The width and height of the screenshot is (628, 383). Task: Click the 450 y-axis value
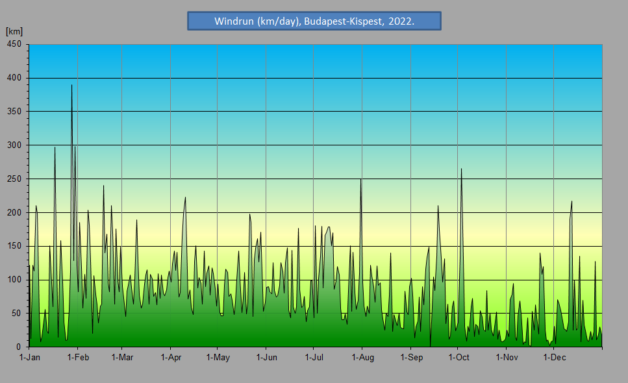pos(14,44)
